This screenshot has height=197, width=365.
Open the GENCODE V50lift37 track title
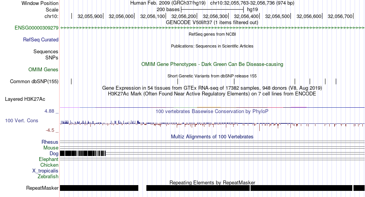212,23
